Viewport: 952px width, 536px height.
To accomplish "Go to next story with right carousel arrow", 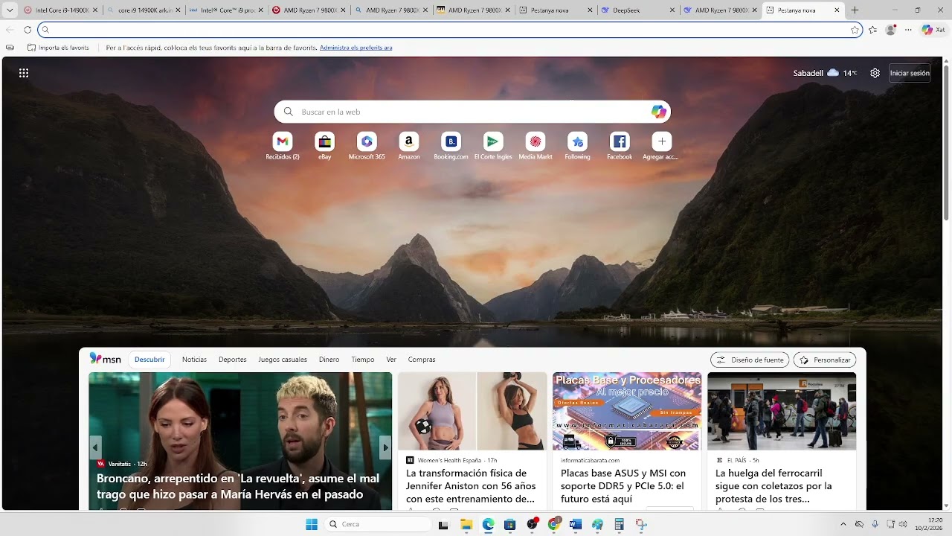I will (385, 447).
